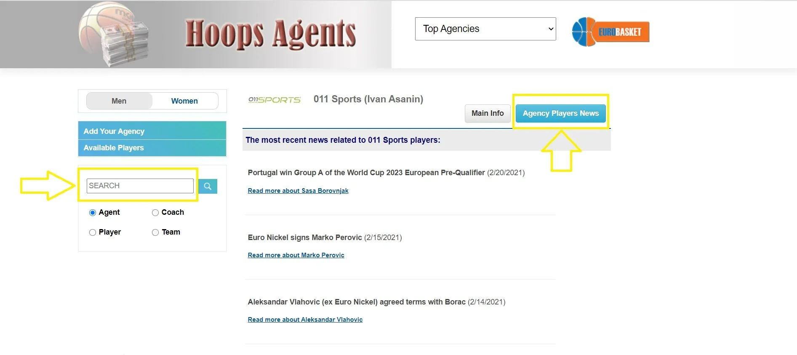This screenshot has height=355, width=797.
Task: Switch to the Women toggle
Action: pos(184,101)
